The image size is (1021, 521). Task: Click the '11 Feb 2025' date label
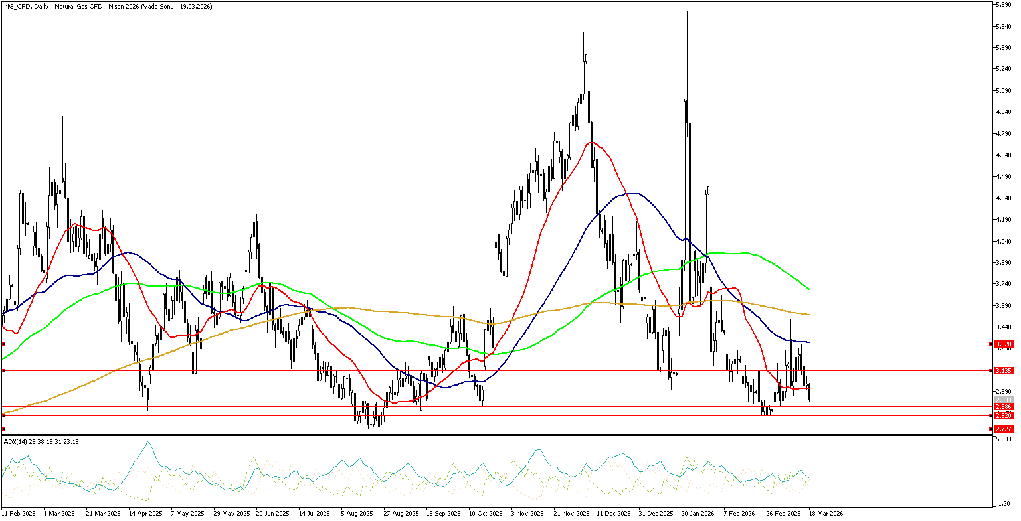(17, 514)
